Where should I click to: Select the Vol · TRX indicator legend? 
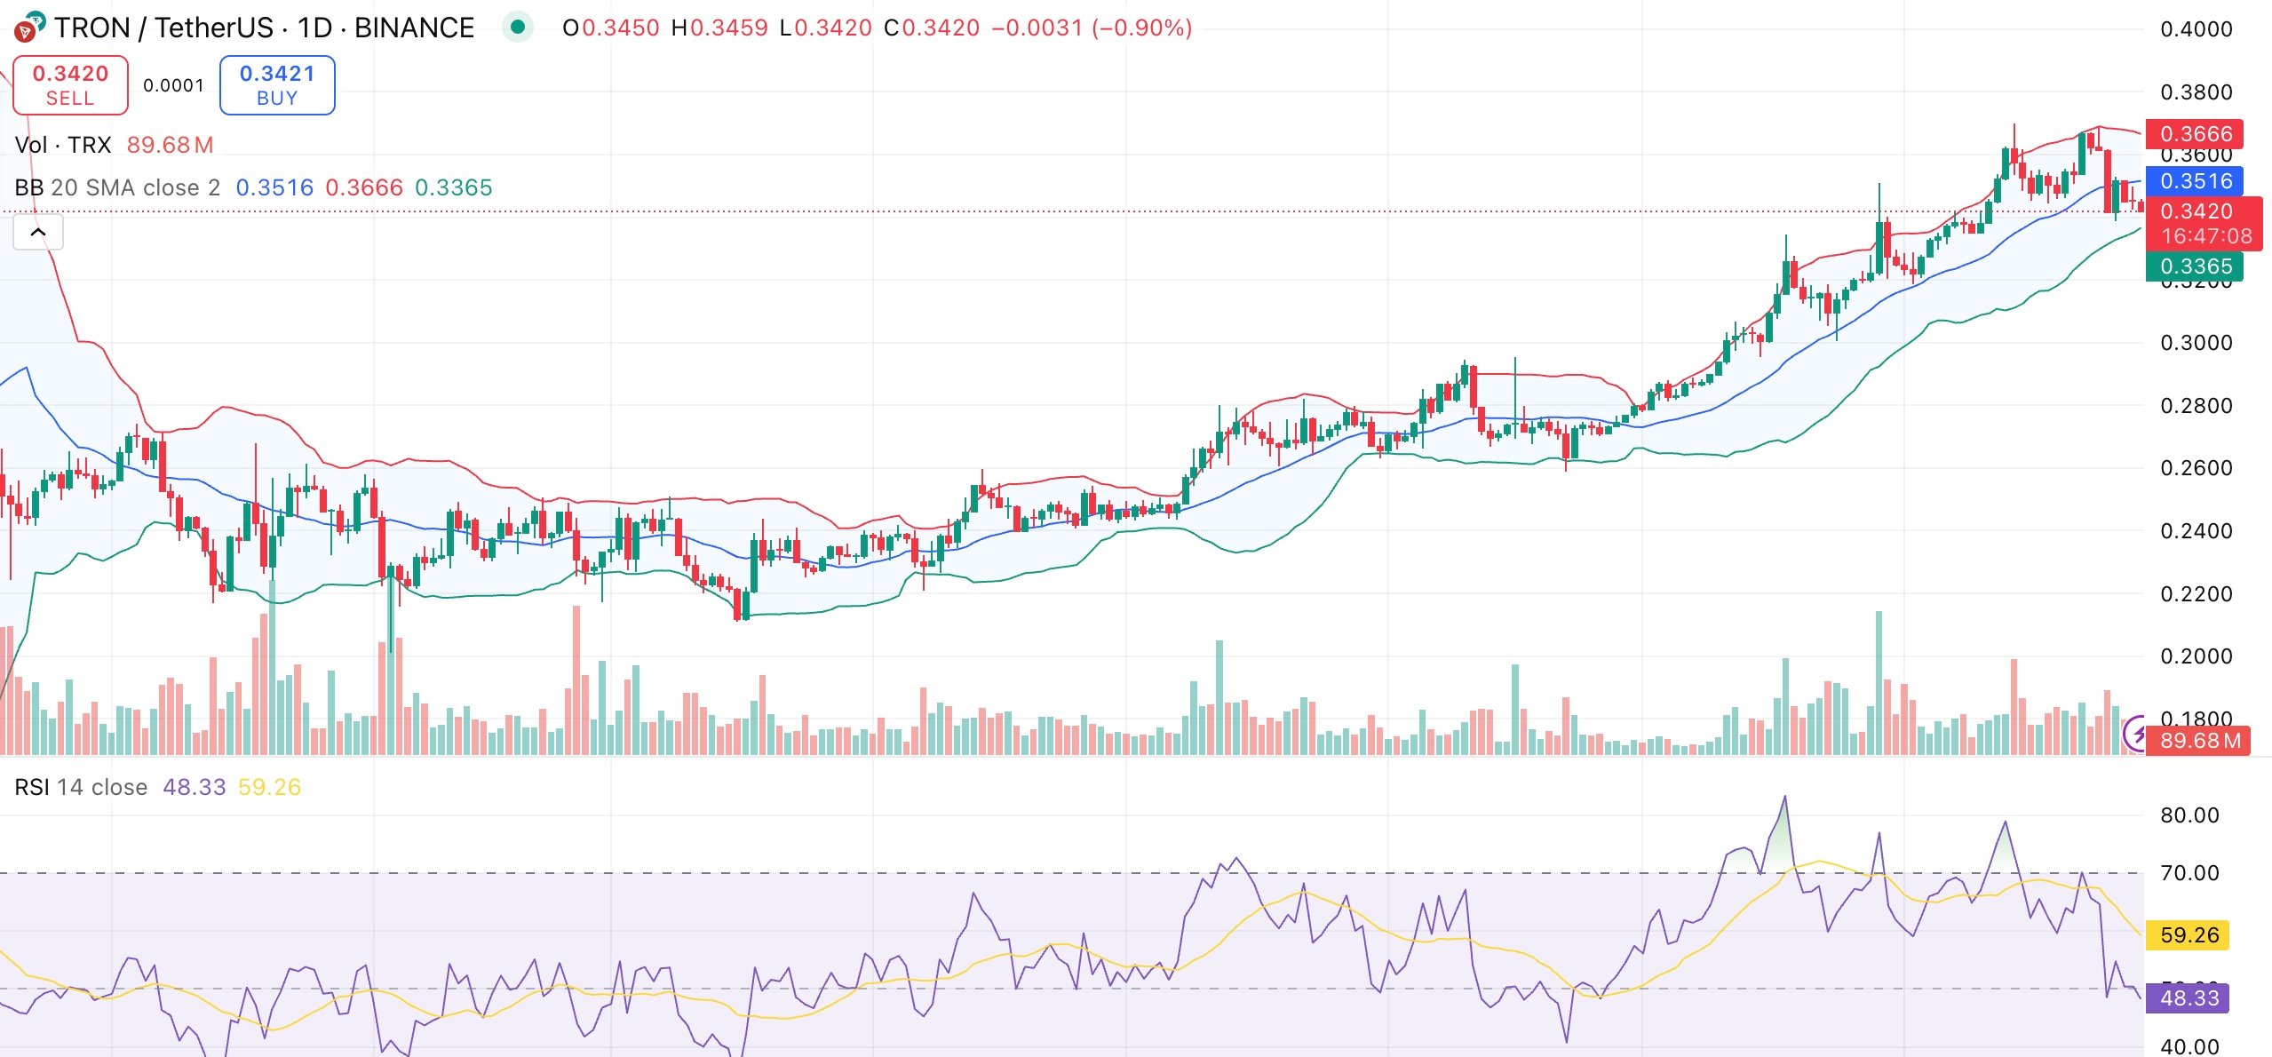point(63,145)
